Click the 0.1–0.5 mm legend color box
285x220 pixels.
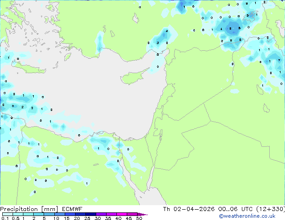coord(8,214)
